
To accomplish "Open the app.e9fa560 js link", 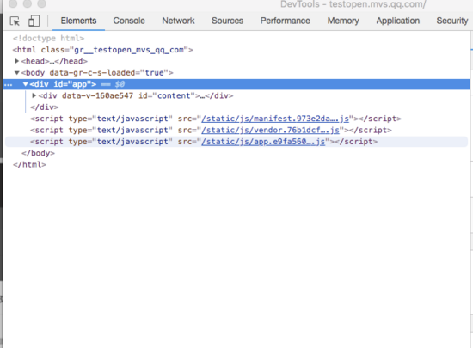I will (x=263, y=142).
